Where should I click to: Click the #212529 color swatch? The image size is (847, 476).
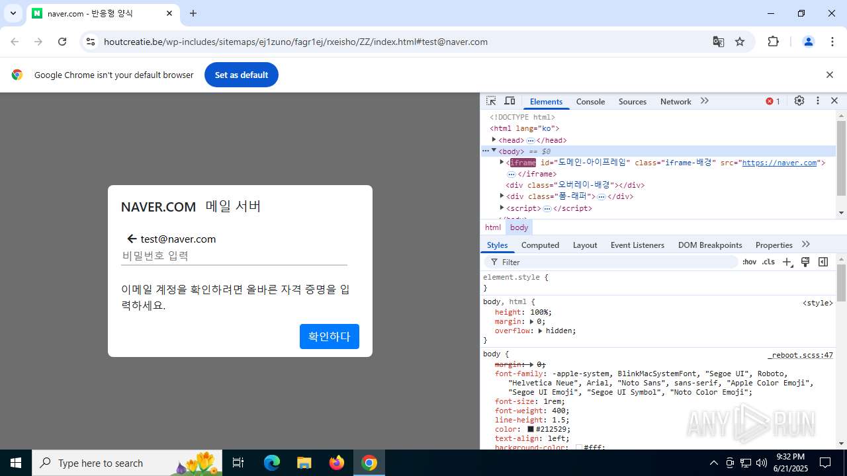(531, 429)
